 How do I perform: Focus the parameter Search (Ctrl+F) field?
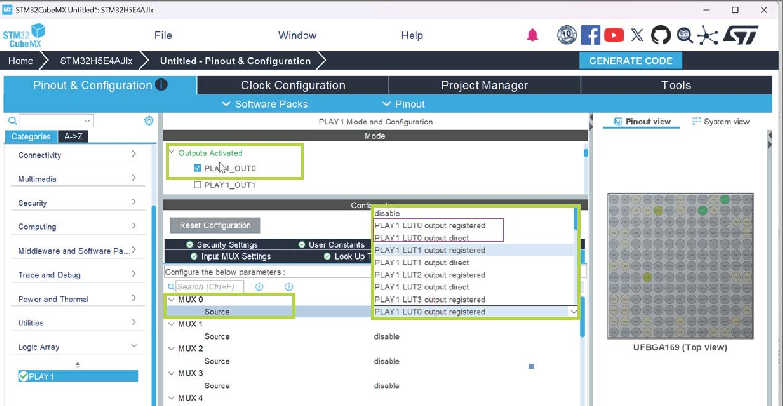(210, 287)
